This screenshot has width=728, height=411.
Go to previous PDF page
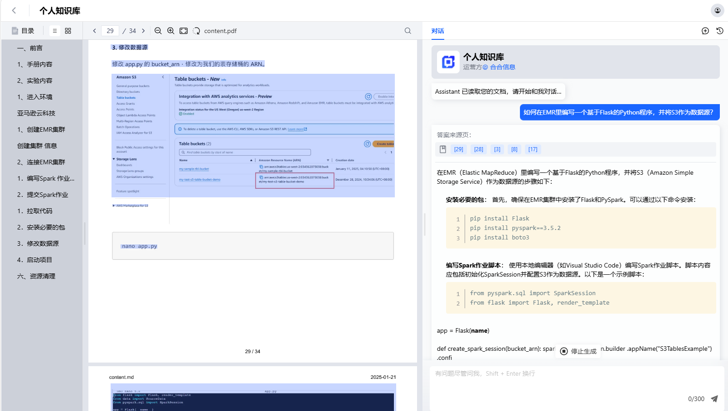pos(94,31)
